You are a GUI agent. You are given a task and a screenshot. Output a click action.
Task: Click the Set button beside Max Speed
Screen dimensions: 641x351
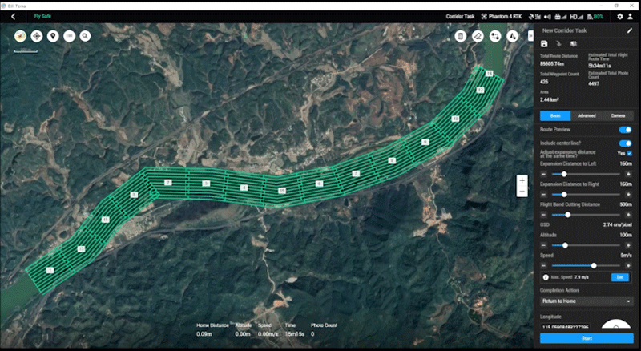619,277
